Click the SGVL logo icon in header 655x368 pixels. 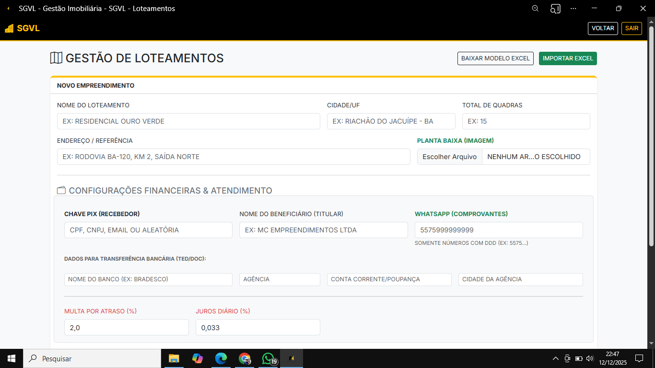tap(9, 28)
